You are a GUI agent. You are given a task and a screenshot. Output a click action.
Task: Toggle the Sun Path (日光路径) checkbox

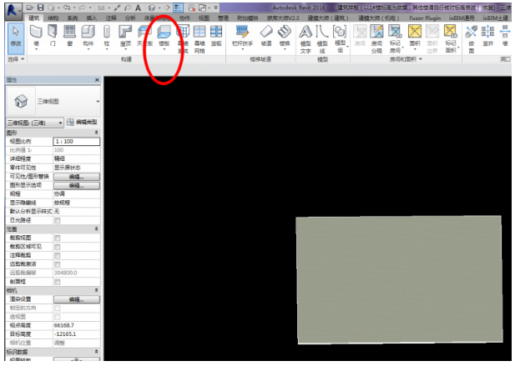point(58,220)
